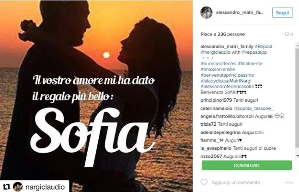This screenshot has height=192, width=299.
Task: Click the 'Piace a 236 persone' likes count
Action: click(x=222, y=35)
